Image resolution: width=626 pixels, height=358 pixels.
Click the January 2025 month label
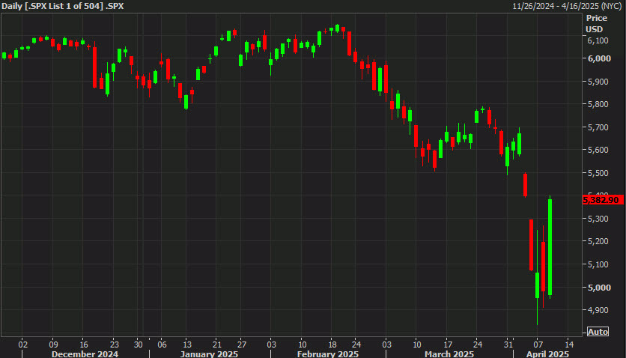[209, 354]
